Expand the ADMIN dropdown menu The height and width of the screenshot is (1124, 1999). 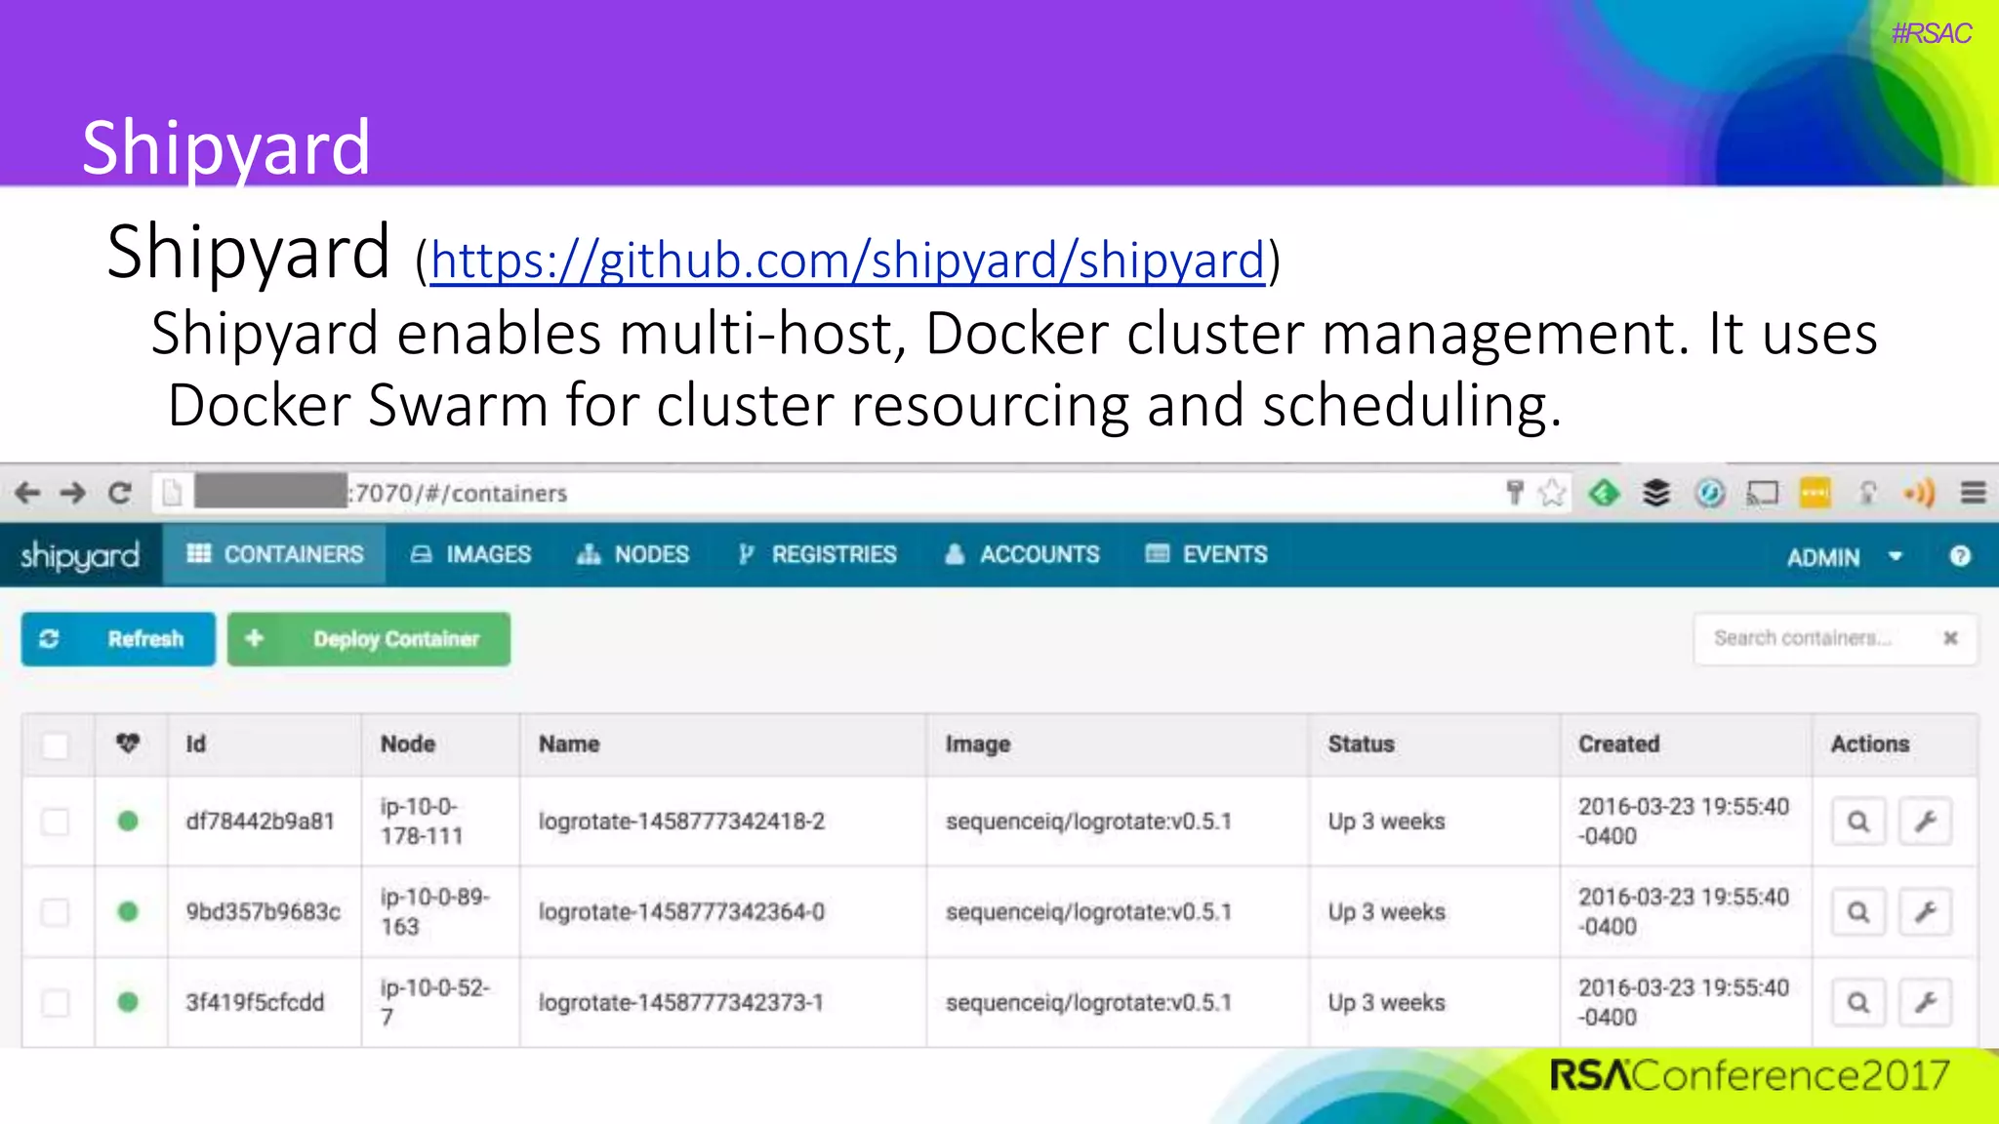click(1845, 557)
